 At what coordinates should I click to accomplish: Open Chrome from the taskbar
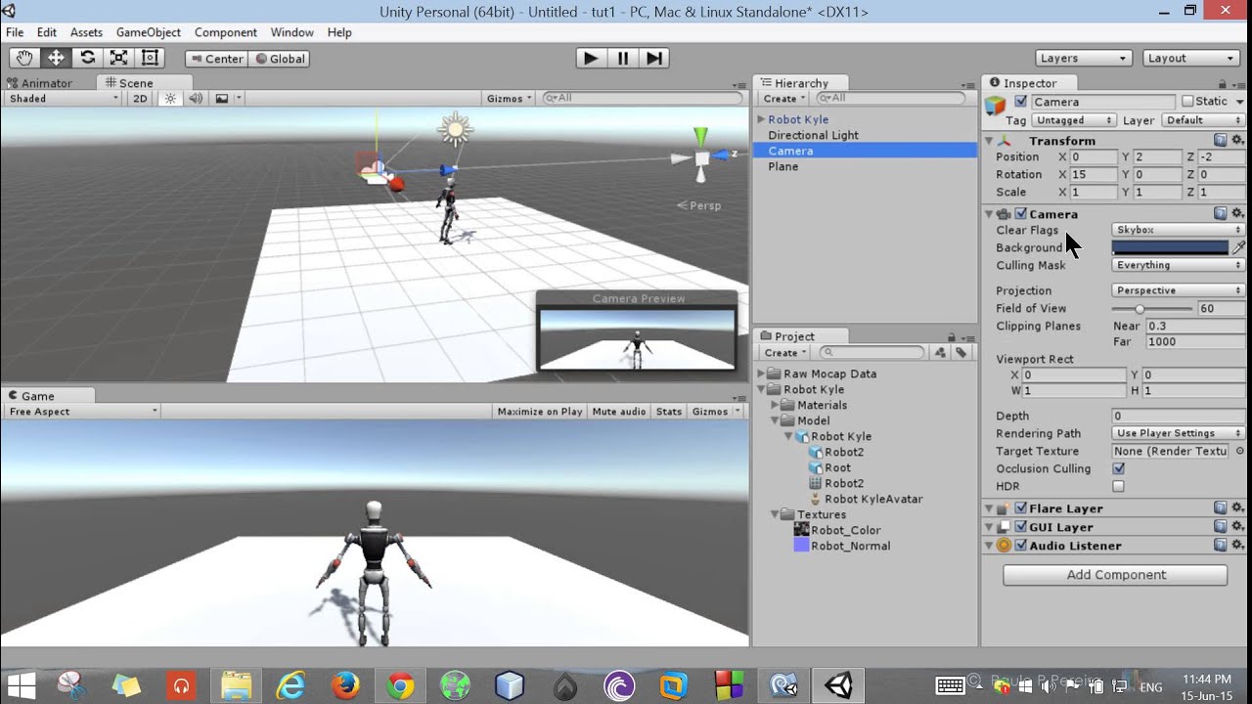point(399,685)
